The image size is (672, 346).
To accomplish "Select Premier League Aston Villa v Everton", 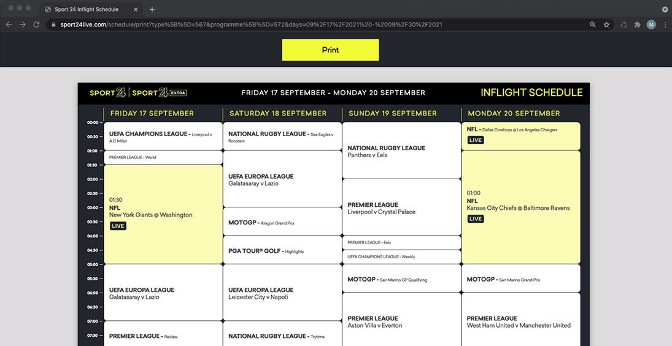I will pyautogui.click(x=401, y=320).
